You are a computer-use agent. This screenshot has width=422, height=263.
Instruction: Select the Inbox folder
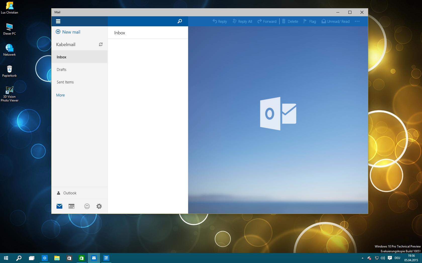coord(79,57)
